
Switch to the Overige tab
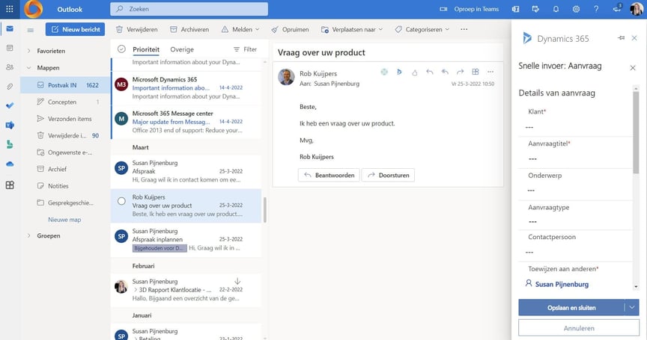(182, 49)
